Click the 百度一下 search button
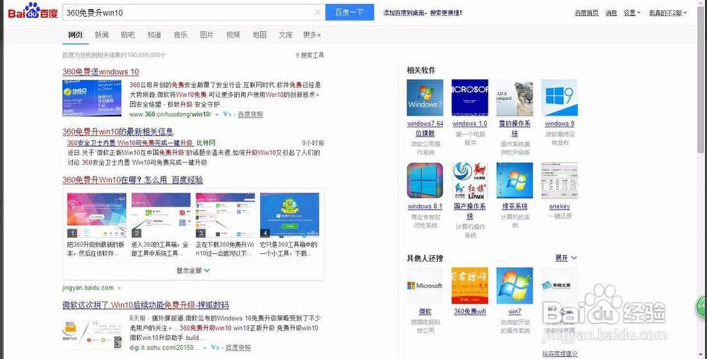 point(349,13)
